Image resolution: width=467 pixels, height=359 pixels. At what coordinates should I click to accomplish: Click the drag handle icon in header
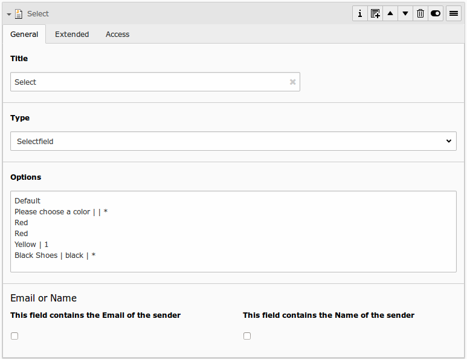coord(454,13)
